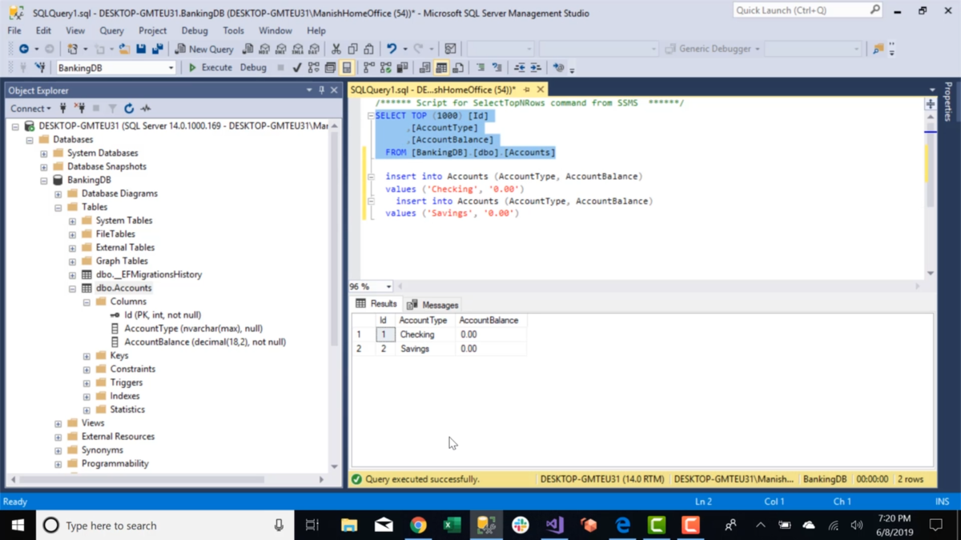
Task: Collapse the Columns folder node
Action: pyautogui.click(x=86, y=302)
